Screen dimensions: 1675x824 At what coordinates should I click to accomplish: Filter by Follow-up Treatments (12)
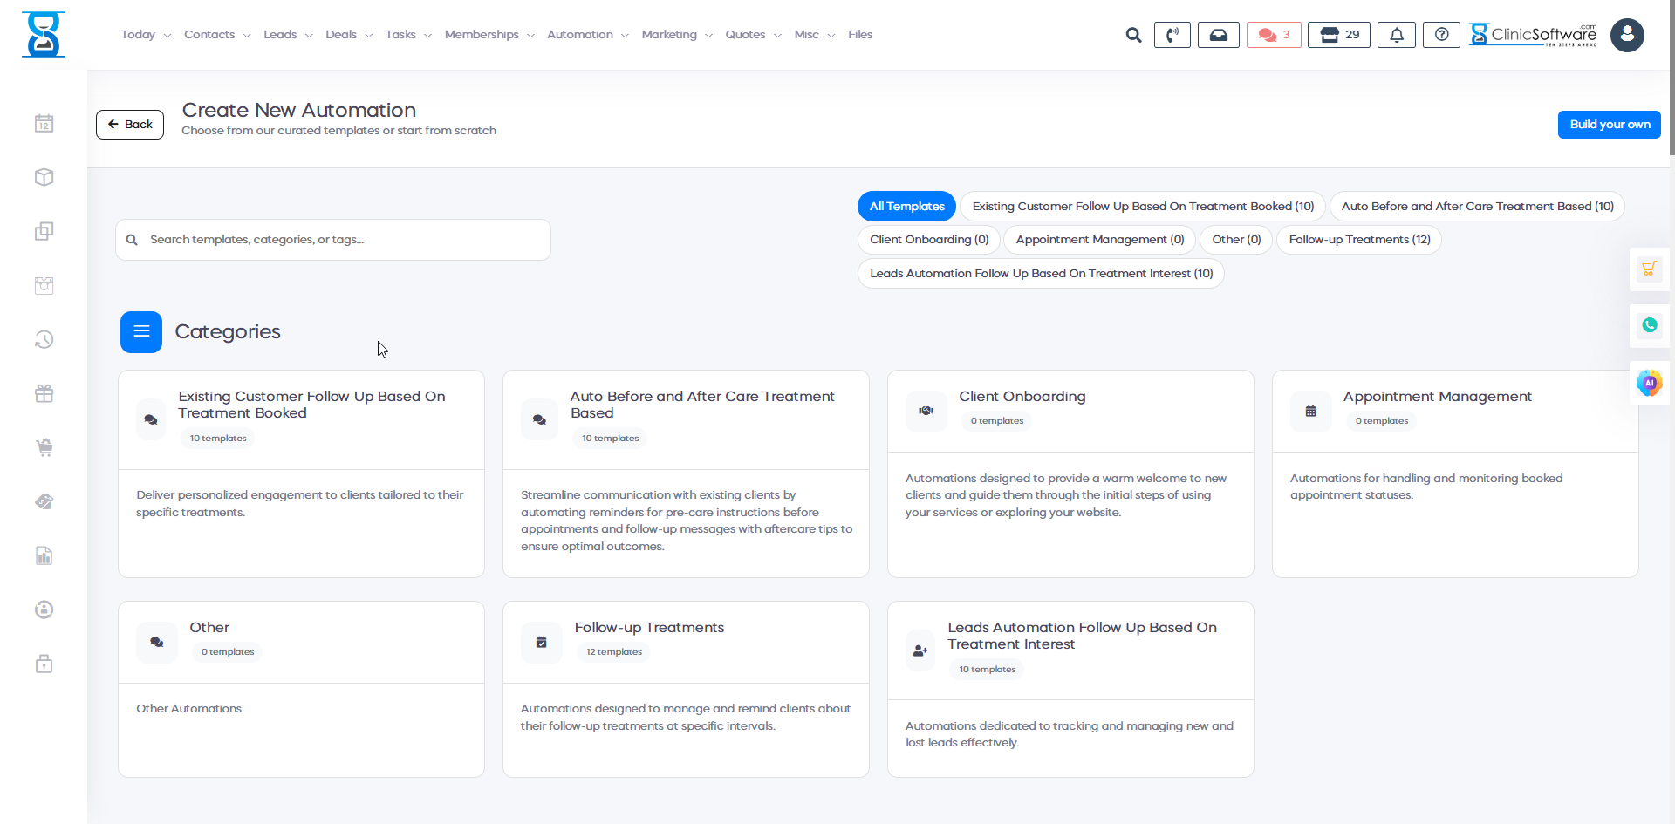(x=1358, y=240)
